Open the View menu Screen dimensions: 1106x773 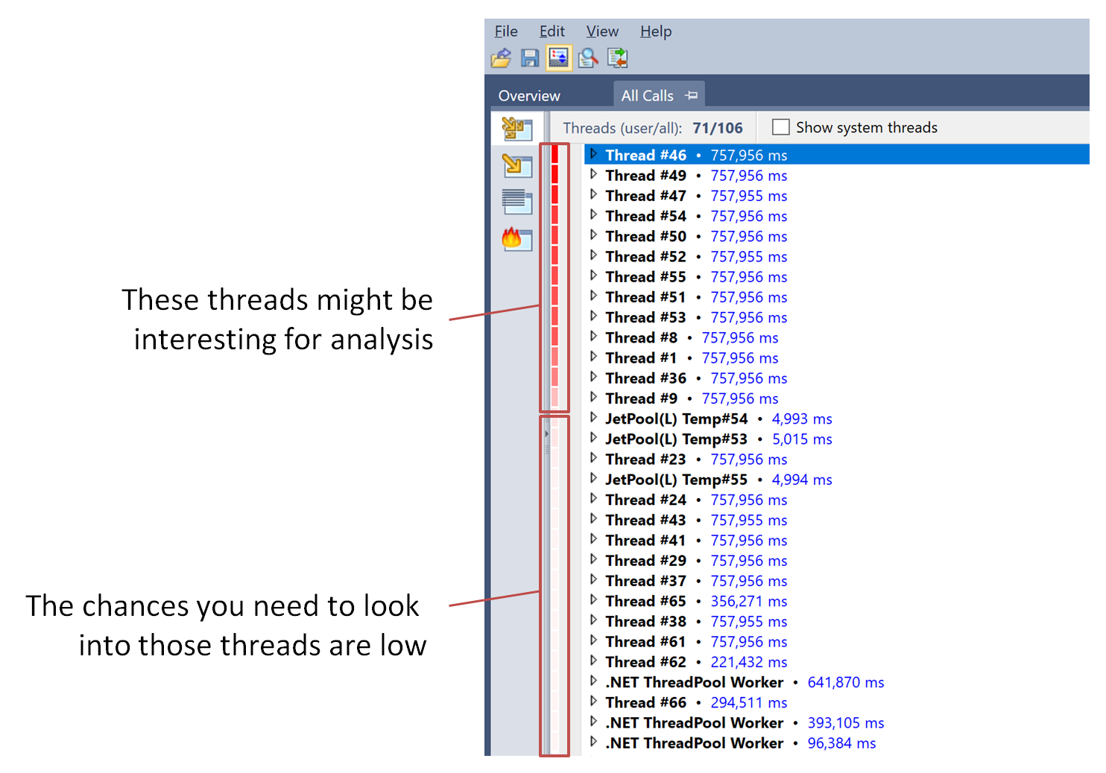(602, 31)
